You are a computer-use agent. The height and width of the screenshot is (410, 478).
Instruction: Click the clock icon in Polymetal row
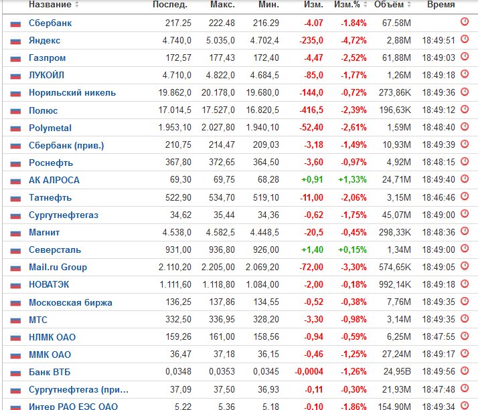tap(465, 126)
